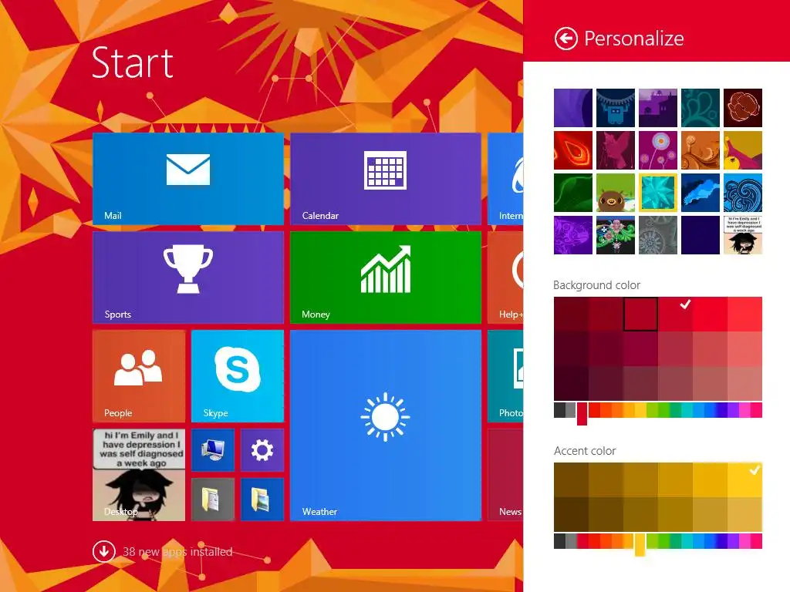Choose the colorful flowers on black thumbnail

(615, 235)
